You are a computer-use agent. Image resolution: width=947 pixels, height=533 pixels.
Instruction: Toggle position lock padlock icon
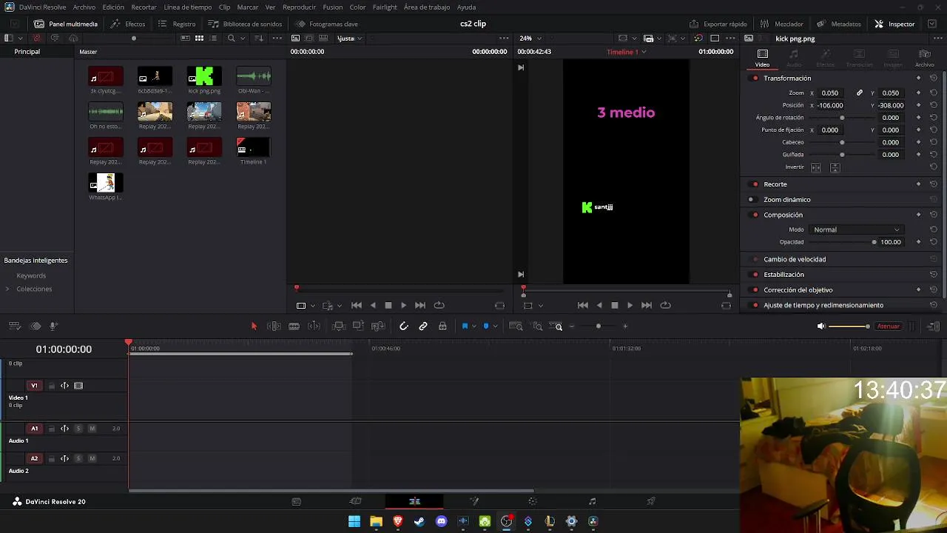442,326
